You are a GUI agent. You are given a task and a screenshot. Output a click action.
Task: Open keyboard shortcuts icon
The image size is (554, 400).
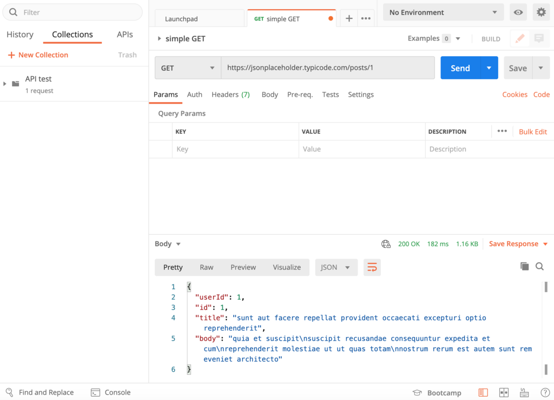[x=524, y=392]
